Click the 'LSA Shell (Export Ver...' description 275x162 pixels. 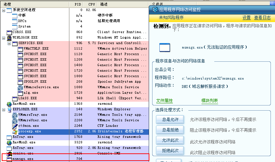[x=122, y=98]
